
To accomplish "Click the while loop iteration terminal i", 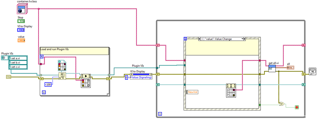I will (160, 114).
